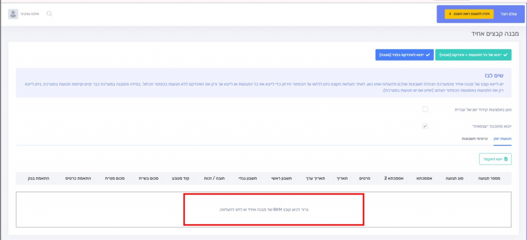Click the קוד מטבע column header
The width and height of the screenshot is (527, 240).
(x=183, y=178)
